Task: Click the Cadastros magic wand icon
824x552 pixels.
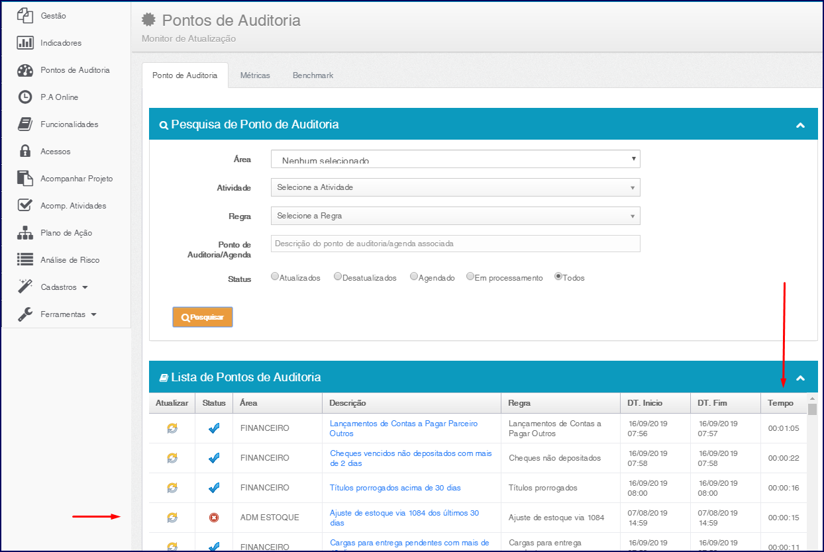Action: coord(25,287)
